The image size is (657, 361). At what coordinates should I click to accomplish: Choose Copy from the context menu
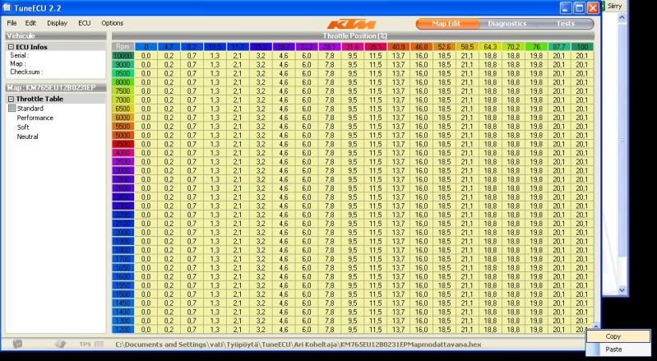613,336
